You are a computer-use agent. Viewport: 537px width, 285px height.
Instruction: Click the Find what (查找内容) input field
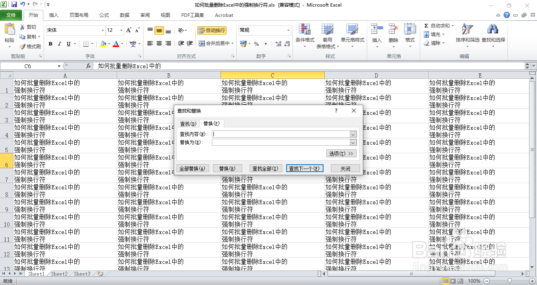pos(281,134)
